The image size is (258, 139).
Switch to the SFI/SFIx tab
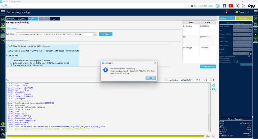pos(22,19)
